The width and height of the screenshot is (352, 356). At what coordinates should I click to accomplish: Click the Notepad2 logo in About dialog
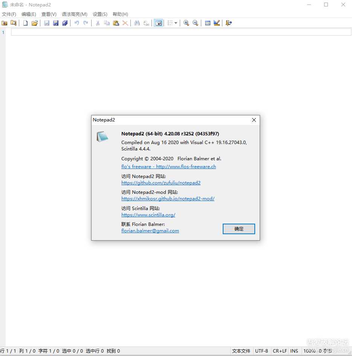(103, 137)
